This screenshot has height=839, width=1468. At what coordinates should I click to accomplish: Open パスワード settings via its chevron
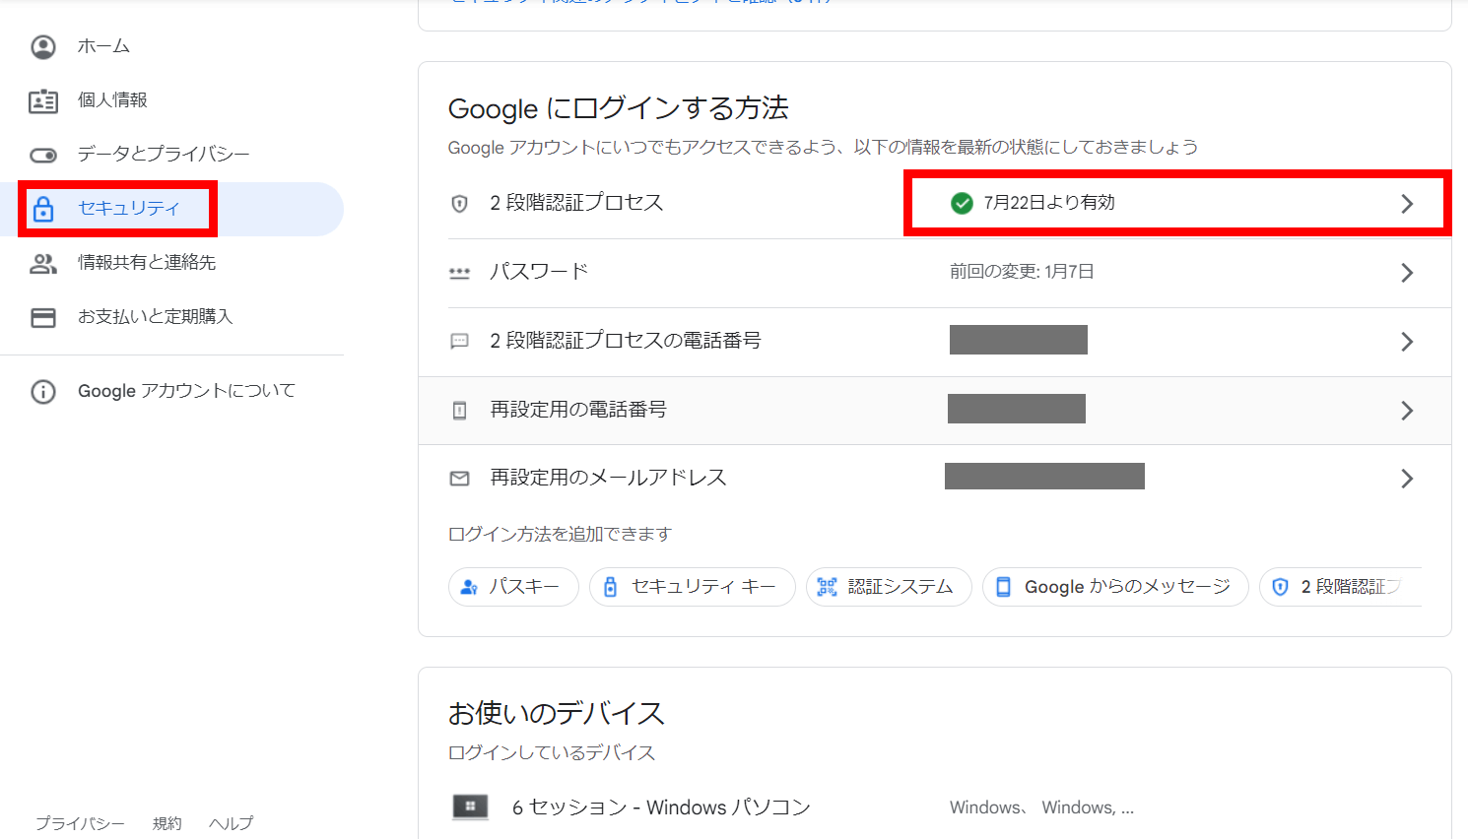(1407, 273)
